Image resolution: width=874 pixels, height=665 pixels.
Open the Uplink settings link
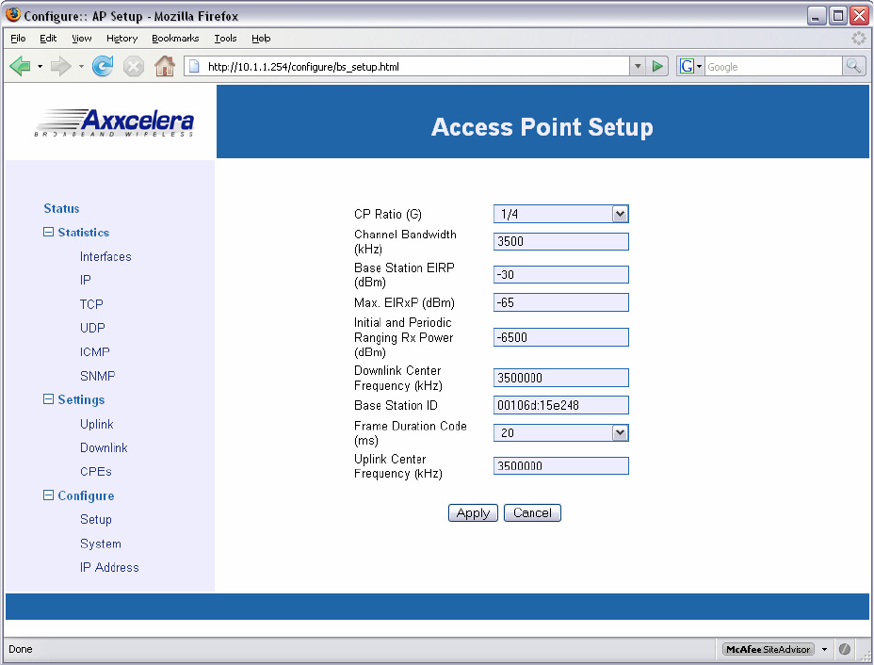tap(96, 424)
